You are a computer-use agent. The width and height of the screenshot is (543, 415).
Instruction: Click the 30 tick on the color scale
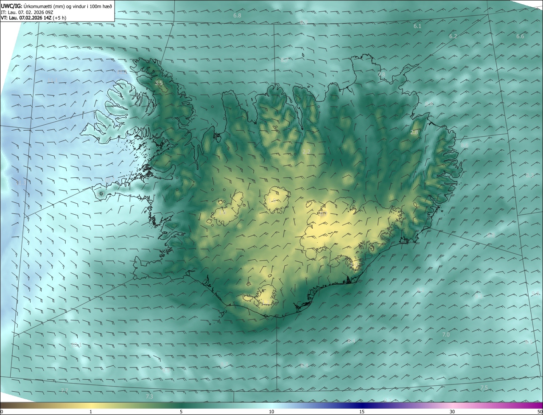(x=452, y=412)
